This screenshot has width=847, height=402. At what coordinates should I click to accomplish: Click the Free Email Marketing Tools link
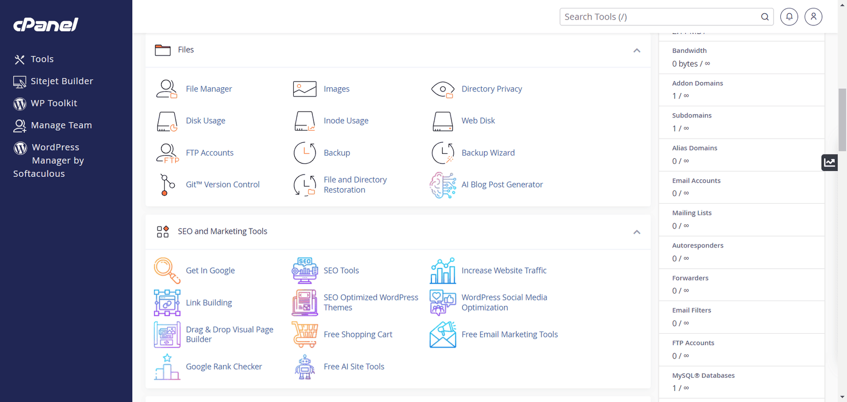[x=509, y=334]
